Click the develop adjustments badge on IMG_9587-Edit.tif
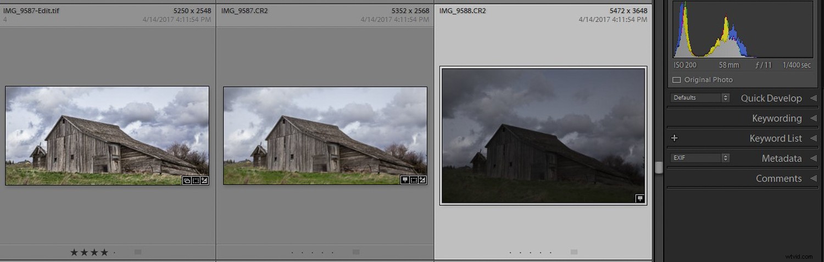 (204, 180)
